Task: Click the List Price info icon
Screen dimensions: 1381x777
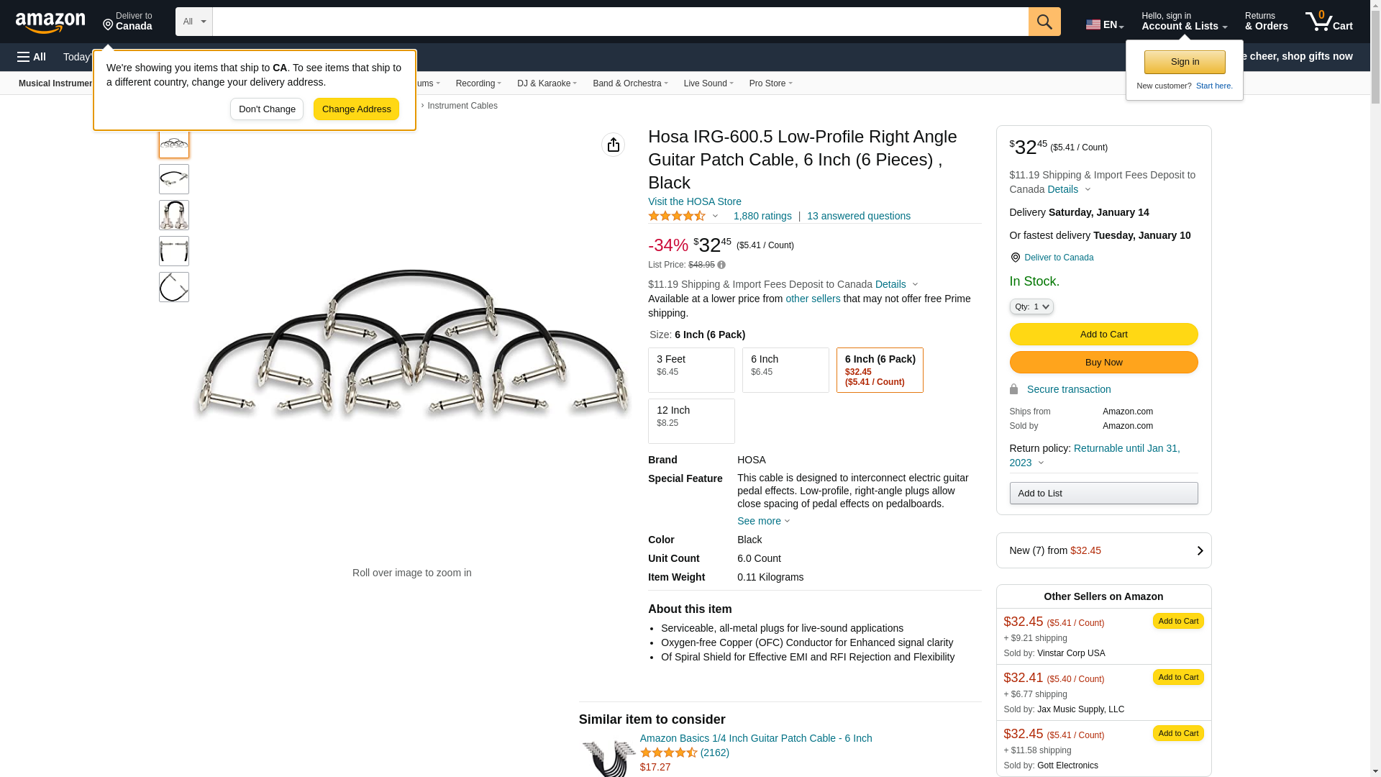Action: (x=721, y=265)
